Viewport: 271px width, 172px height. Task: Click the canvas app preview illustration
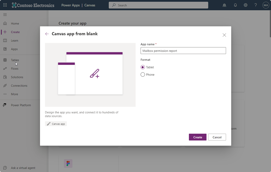[x=90, y=75]
